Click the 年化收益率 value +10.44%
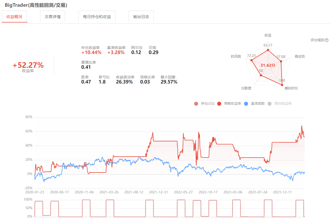 point(91,52)
